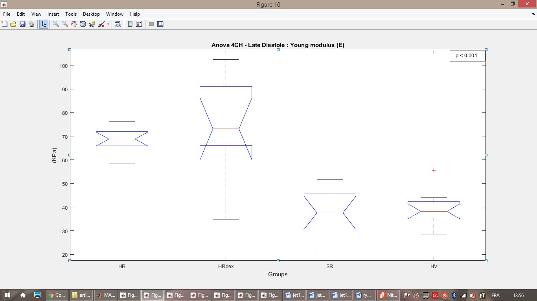Expand the ribbon arrow at top right
The height and width of the screenshot is (301, 537).
point(533,14)
